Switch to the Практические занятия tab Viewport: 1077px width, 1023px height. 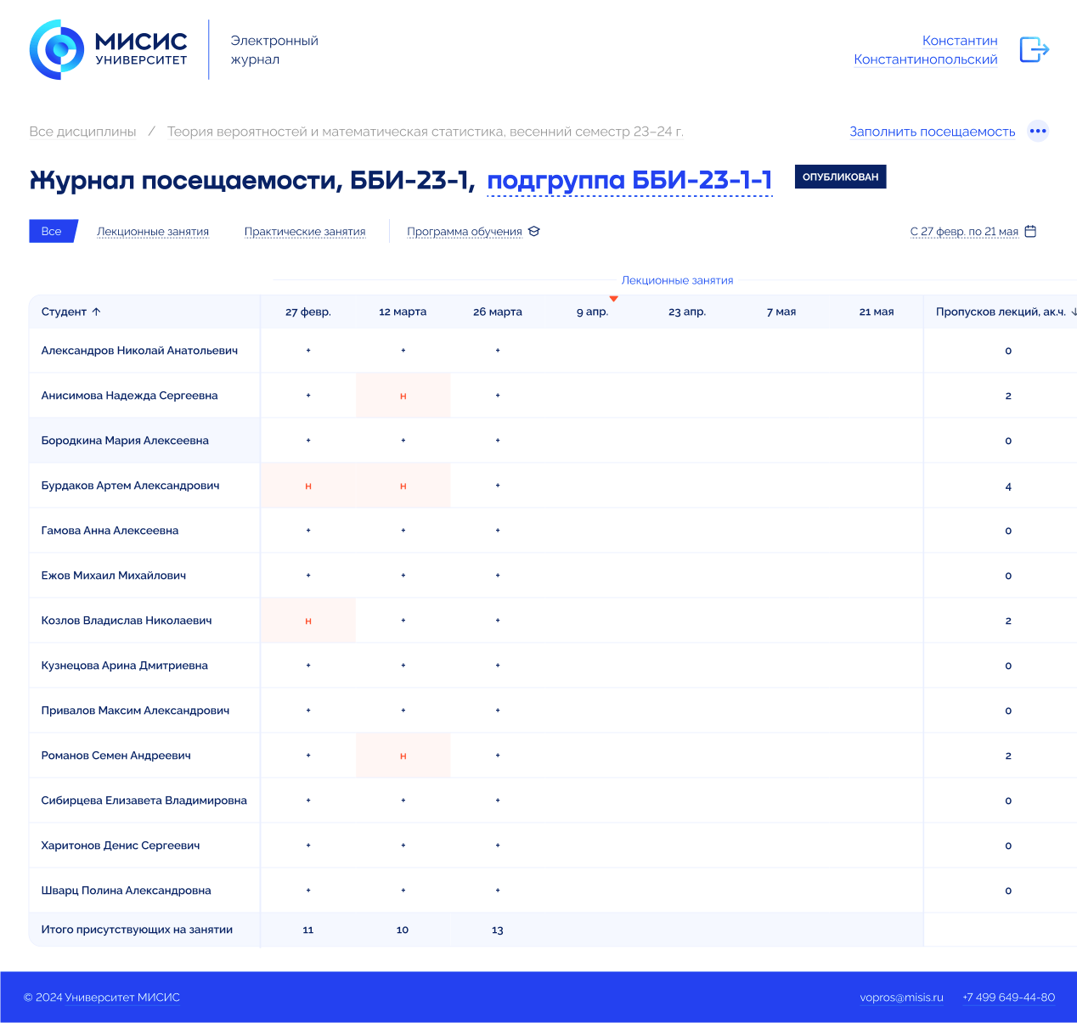(305, 231)
